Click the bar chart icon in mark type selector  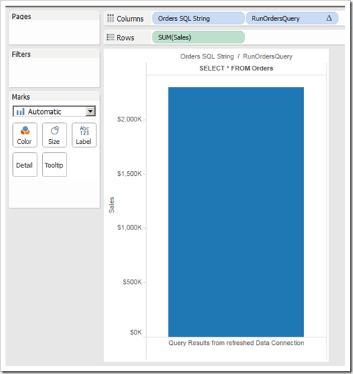coord(20,111)
